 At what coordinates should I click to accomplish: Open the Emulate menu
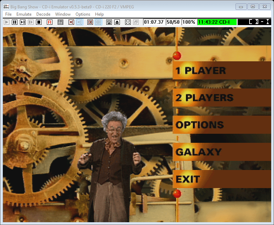24,14
